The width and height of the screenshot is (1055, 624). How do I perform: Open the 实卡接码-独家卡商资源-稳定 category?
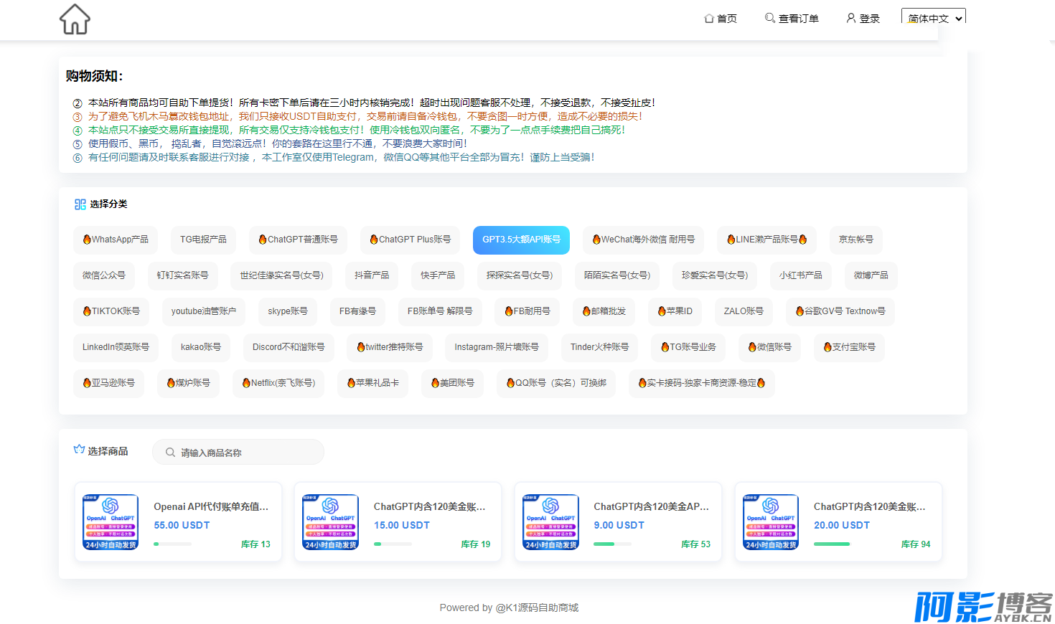pos(702,383)
